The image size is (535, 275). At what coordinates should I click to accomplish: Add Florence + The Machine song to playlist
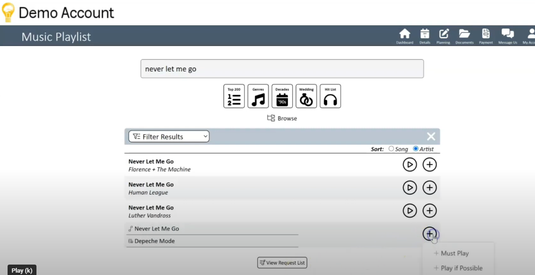coord(429,164)
